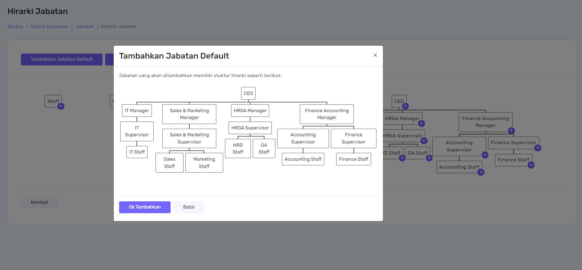Add child under background Finance Staff
Viewport: 582px width, 270px height.
click(531, 165)
